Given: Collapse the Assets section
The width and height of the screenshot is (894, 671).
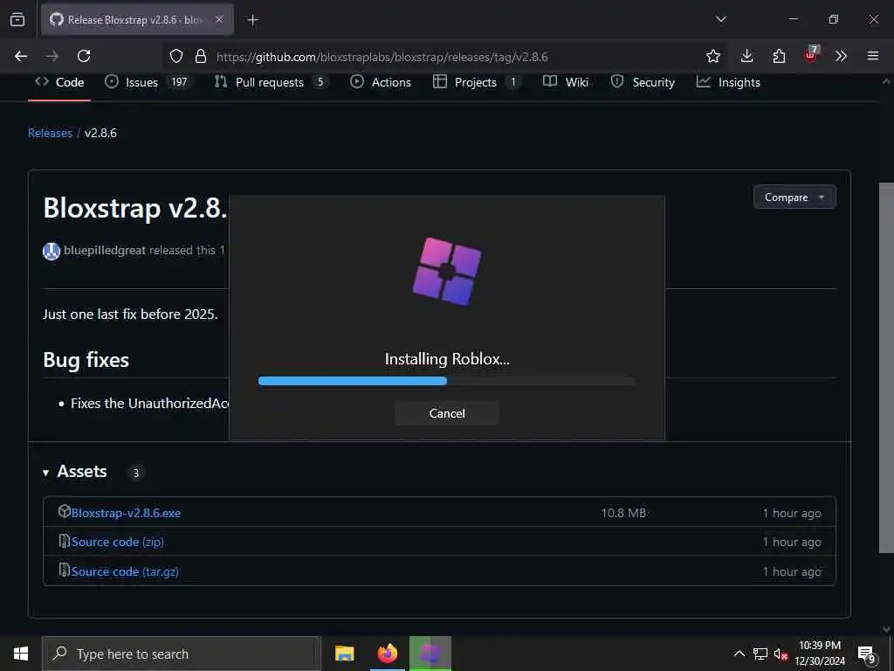Looking at the screenshot, I should point(75,471).
